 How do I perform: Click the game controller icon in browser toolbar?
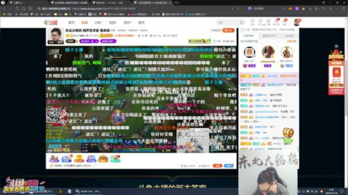pyautogui.click(x=290, y=8)
